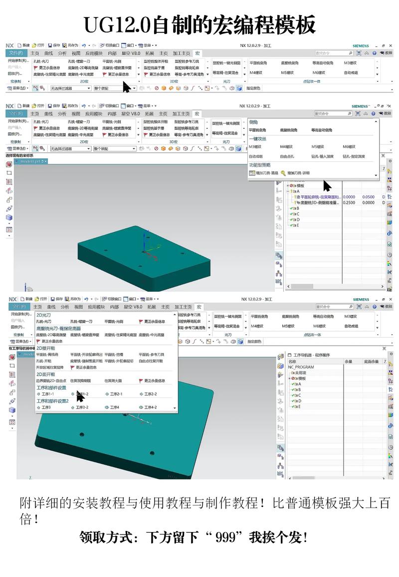Run 自由点孔 in middle window gallery
The height and width of the screenshot is (577, 399).
(287, 156)
